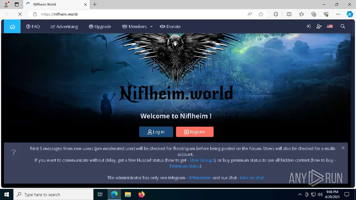
Task: Open Edge Settings and more menu
Action: [338, 14]
